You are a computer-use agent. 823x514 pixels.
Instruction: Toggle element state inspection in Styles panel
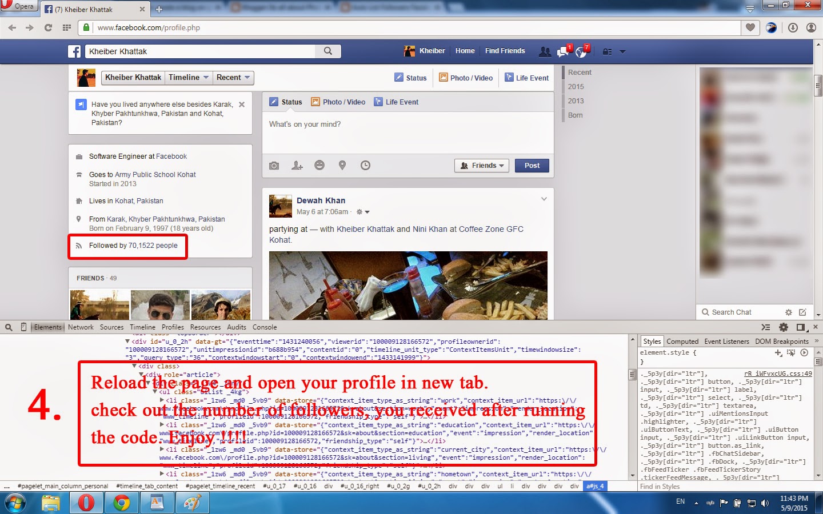791,353
